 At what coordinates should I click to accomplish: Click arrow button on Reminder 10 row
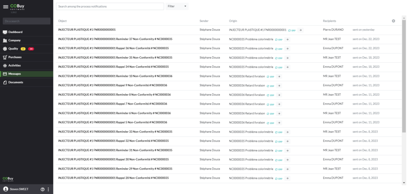tap(279, 76)
